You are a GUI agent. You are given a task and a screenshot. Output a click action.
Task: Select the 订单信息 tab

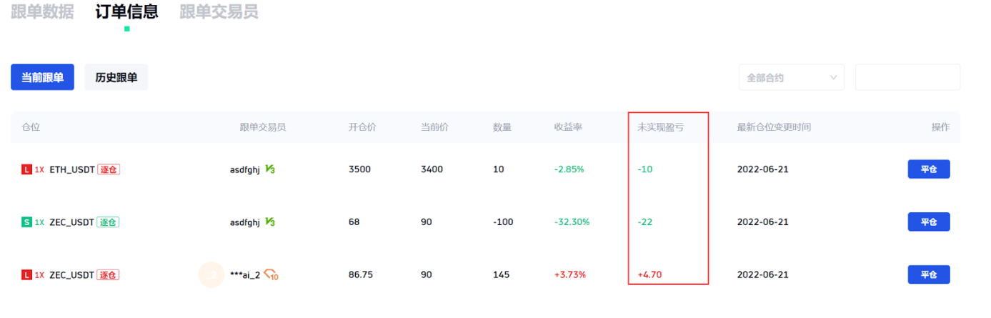(x=127, y=12)
